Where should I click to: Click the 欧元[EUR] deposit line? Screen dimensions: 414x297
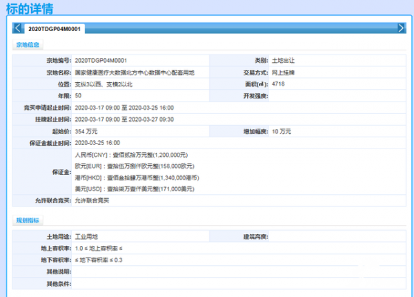coord(130,166)
